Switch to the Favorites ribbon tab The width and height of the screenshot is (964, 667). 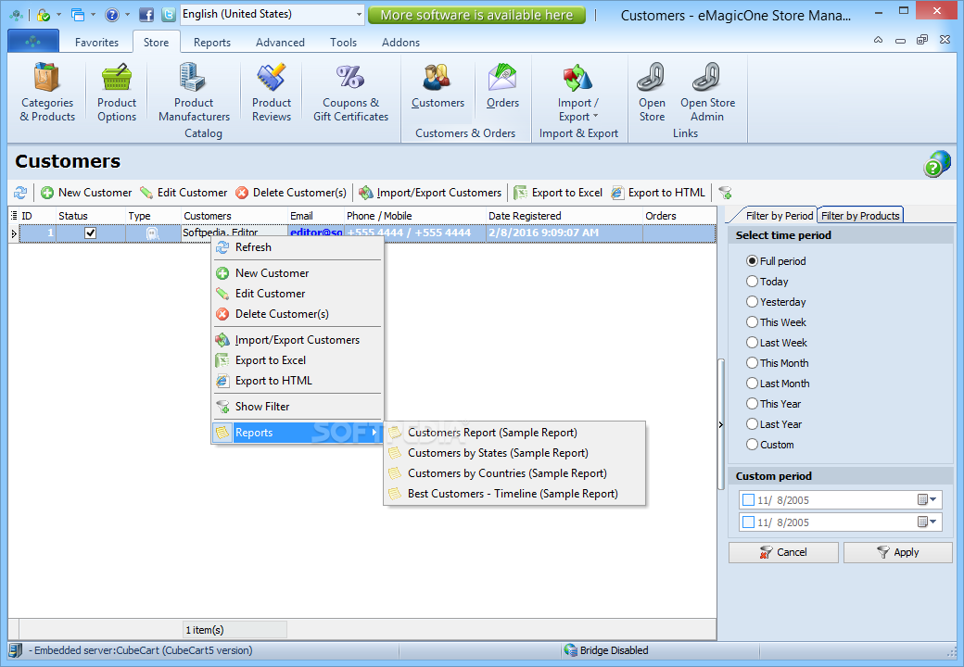pyautogui.click(x=96, y=43)
